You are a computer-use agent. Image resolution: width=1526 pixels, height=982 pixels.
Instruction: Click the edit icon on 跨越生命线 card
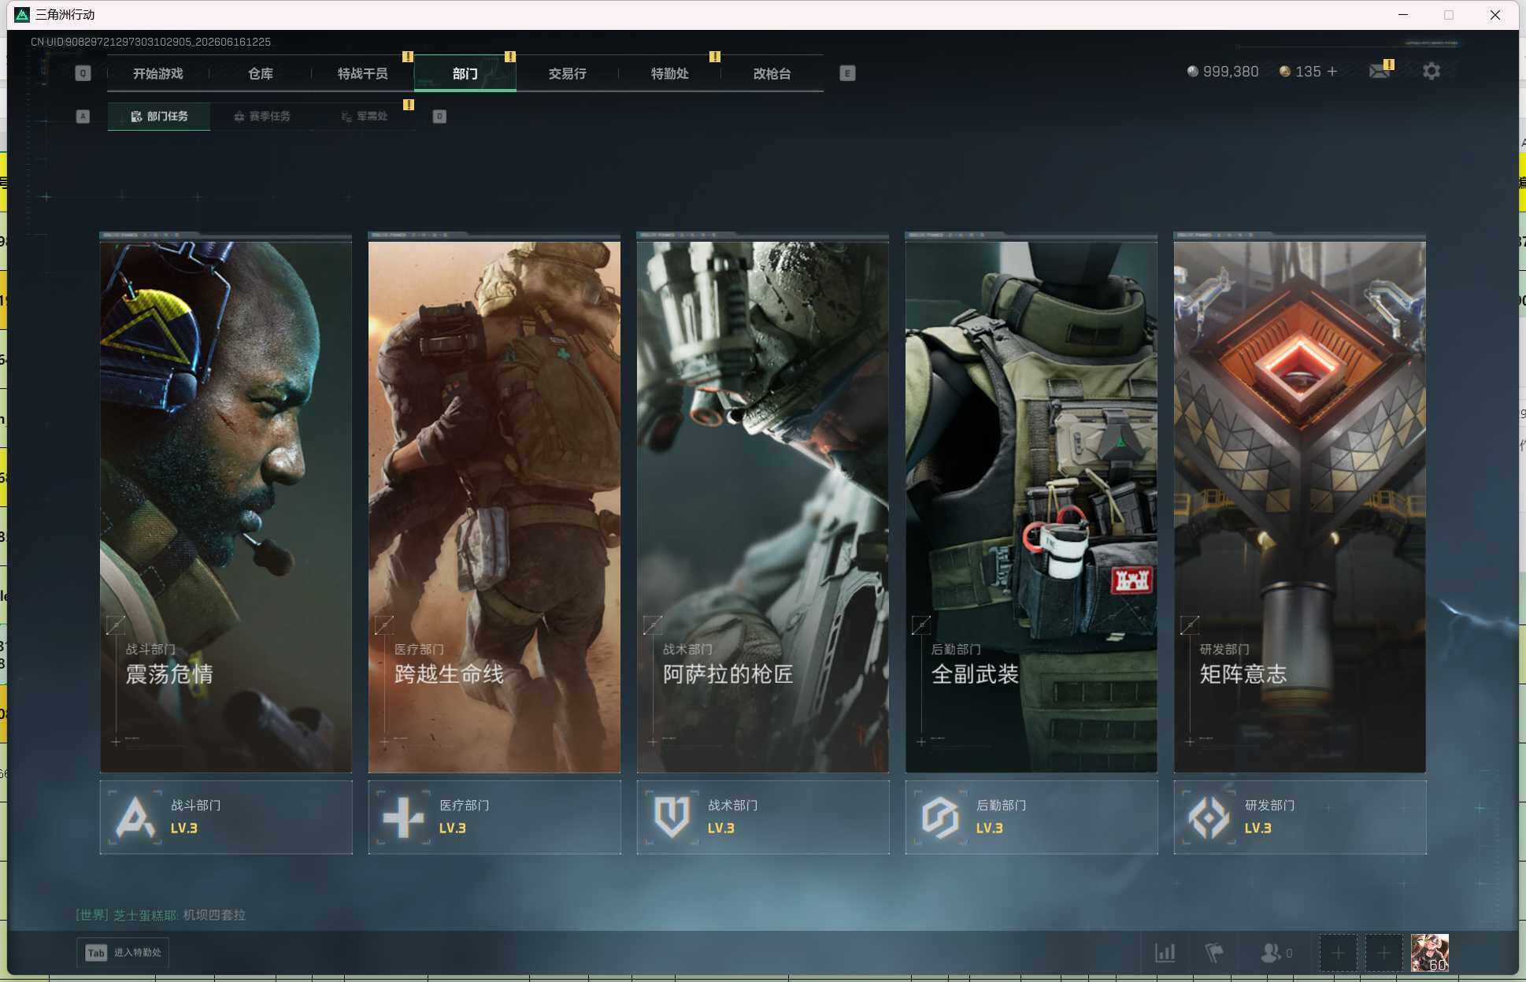[x=384, y=625]
